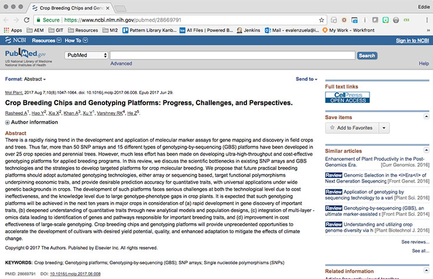
Task: Open the CellPress Open Access full text
Action: pos(347,98)
